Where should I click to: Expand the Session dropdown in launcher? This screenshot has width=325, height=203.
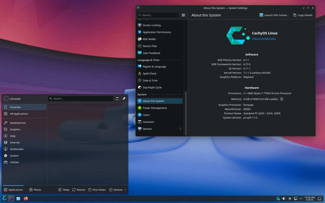(x=117, y=190)
